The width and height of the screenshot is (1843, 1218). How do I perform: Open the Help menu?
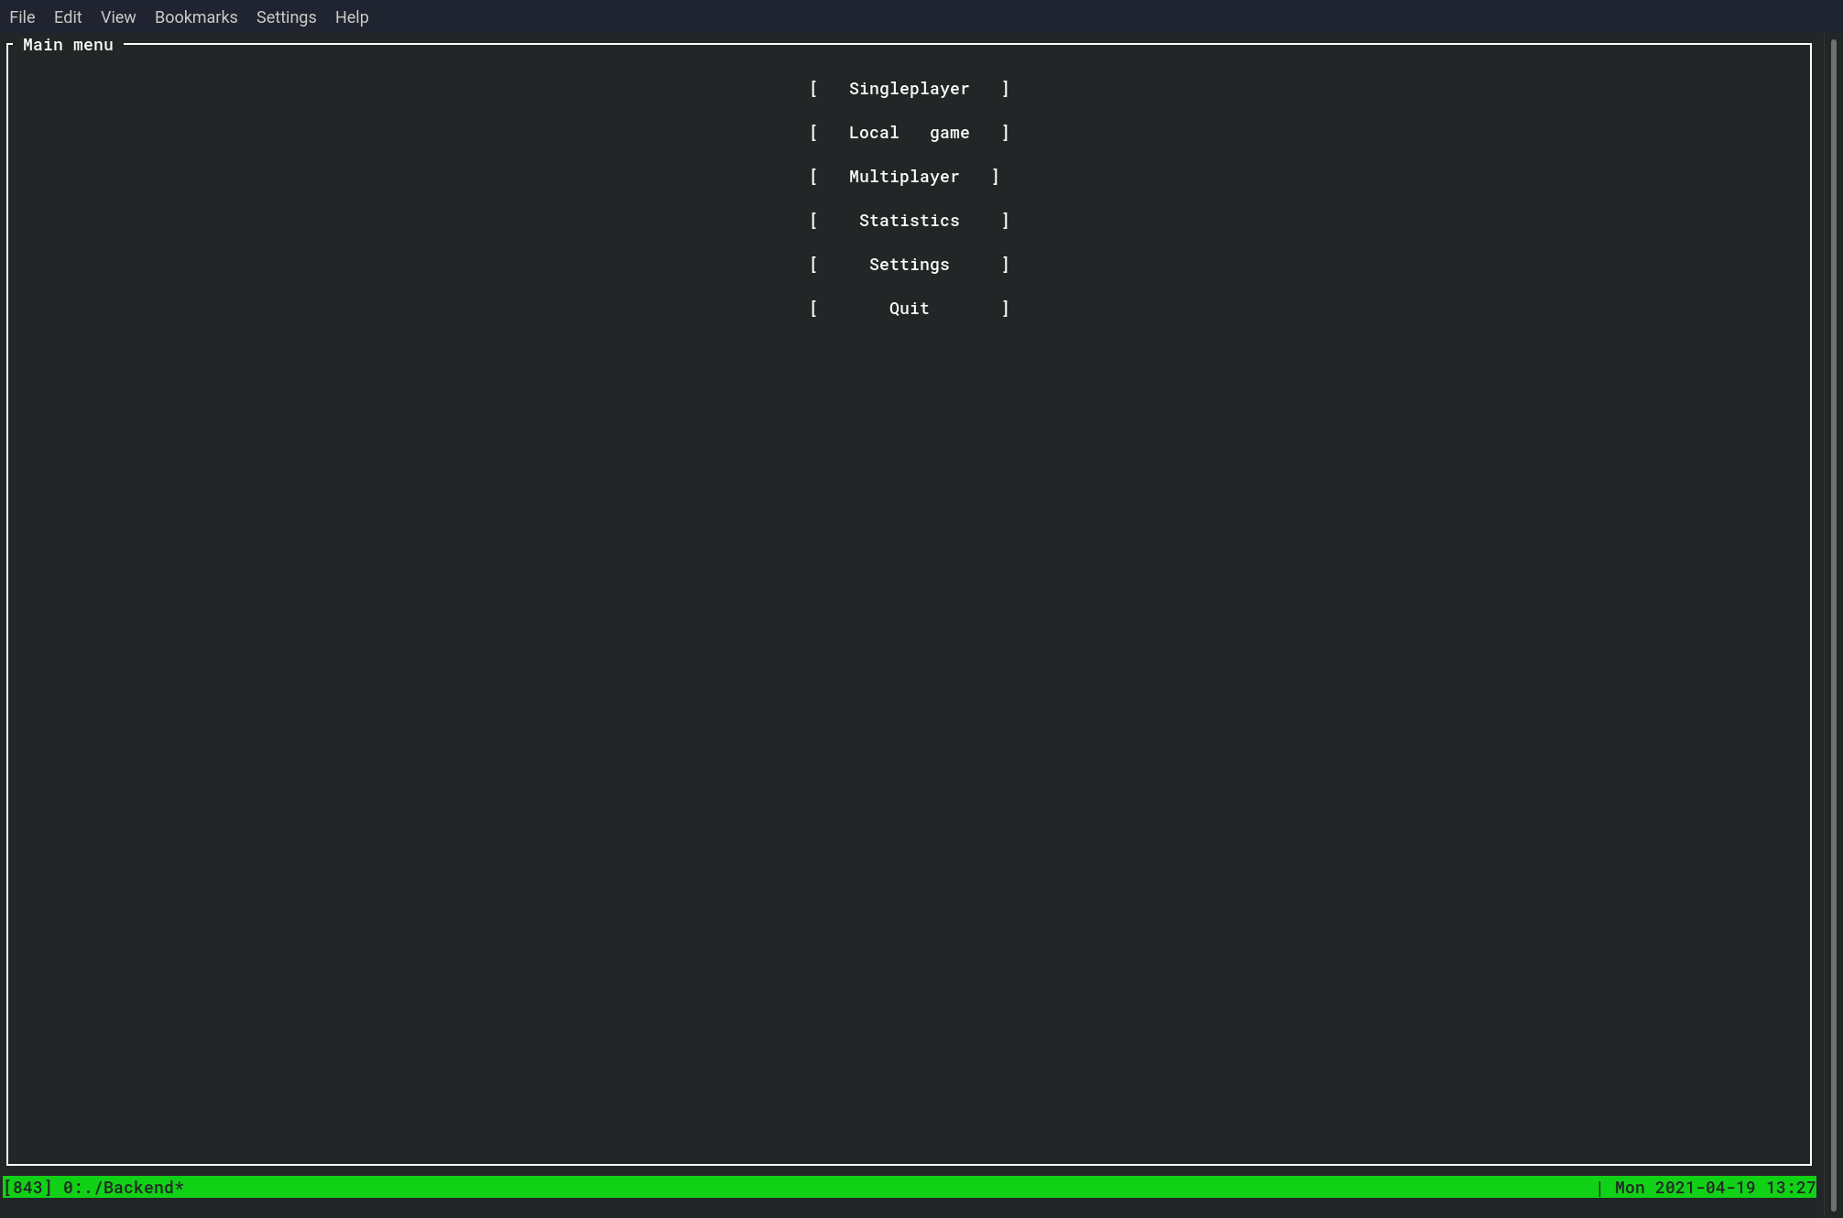point(352,17)
